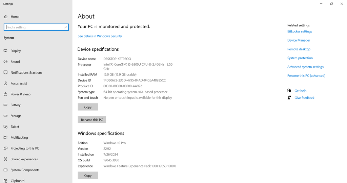Click the Sound speaker icon
347x183 pixels.
[x=5, y=62]
